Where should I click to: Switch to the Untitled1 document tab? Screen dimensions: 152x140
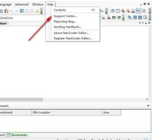4,23
